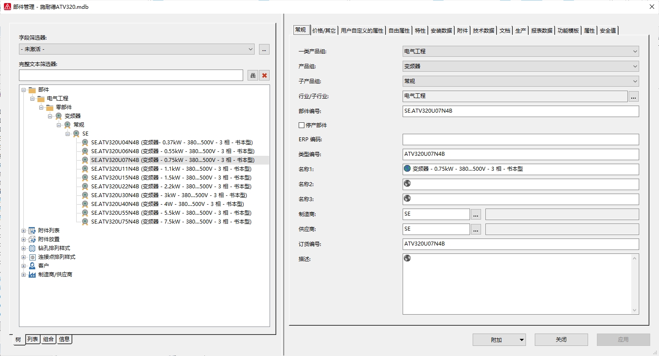This screenshot has height=356, width=659.
Task: Click the EPLAN app icon in the title bar
Action: pyautogui.click(x=7, y=7)
